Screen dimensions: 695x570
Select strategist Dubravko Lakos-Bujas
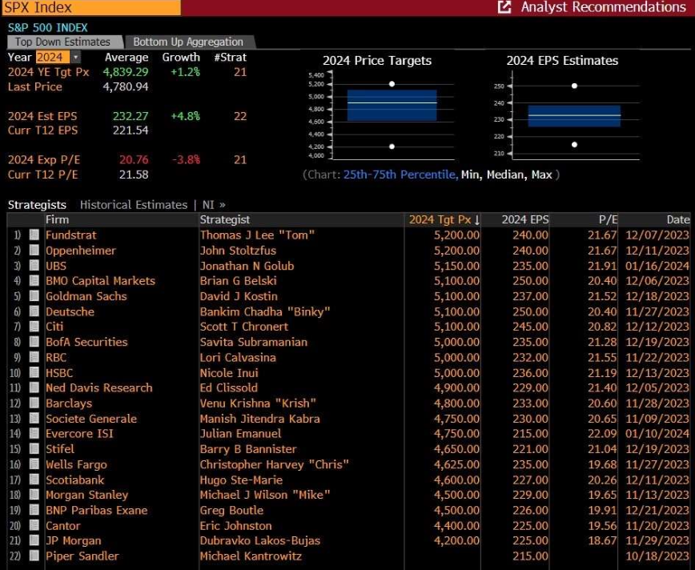click(260, 540)
